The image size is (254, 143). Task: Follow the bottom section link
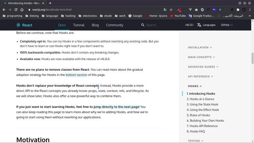point(76,75)
